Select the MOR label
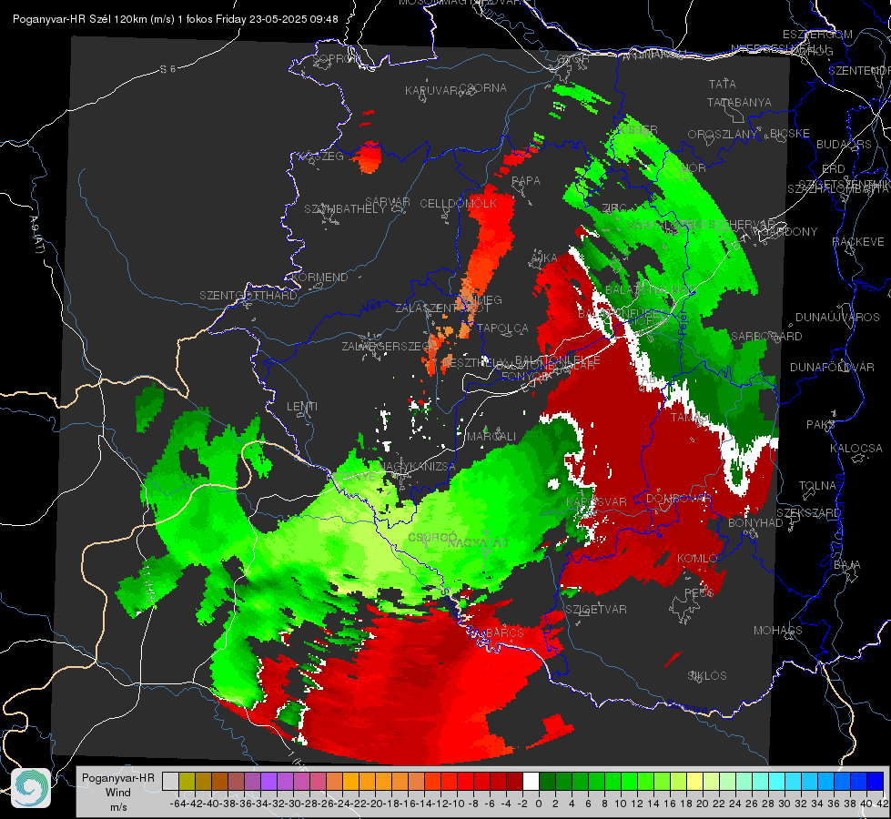 [x=694, y=168]
